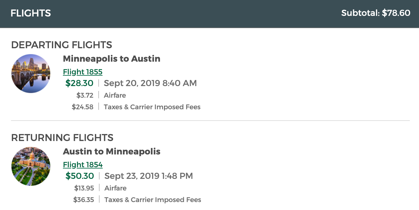Click the Austin to Minneapolis title
Screen dimensions: 419x210
click(111, 151)
